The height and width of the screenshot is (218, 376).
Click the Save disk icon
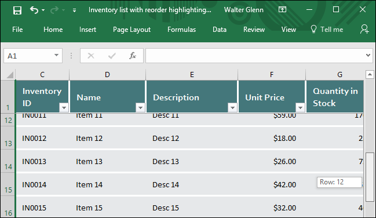tap(17, 10)
